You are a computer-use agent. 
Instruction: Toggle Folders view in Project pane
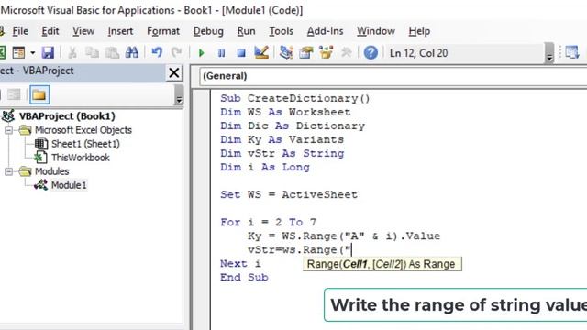(39, 94)
